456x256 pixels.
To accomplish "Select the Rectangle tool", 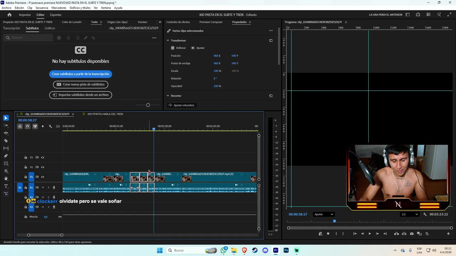I will point(6,164).
